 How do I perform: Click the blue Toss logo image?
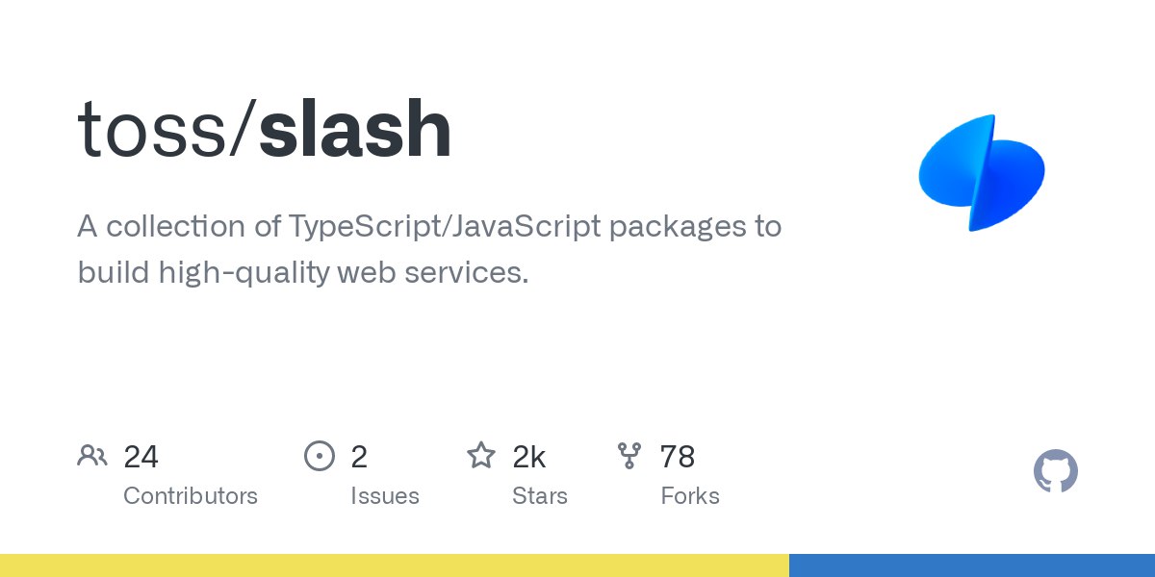982,173
